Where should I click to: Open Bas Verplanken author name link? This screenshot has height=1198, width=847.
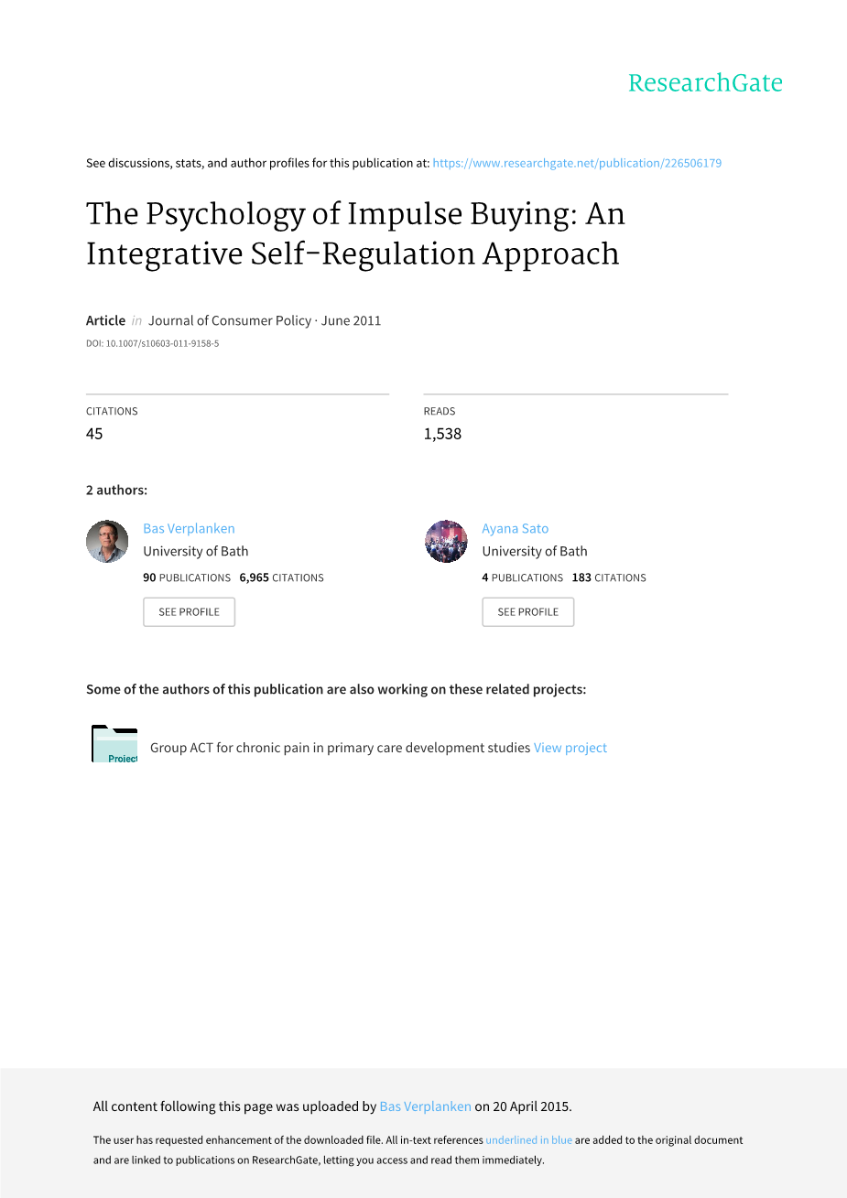[x=189, y=528]
